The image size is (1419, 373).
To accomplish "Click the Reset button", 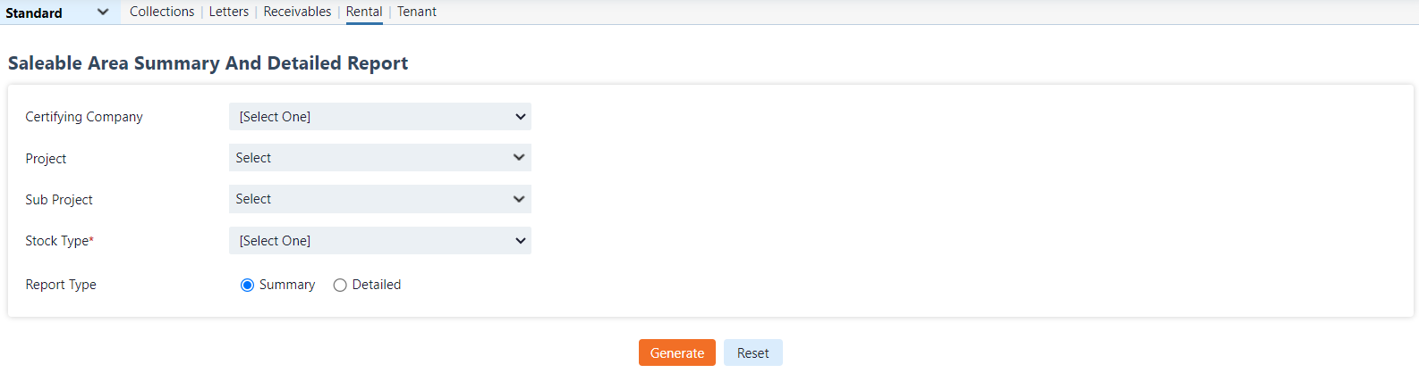I will (752, 353).
